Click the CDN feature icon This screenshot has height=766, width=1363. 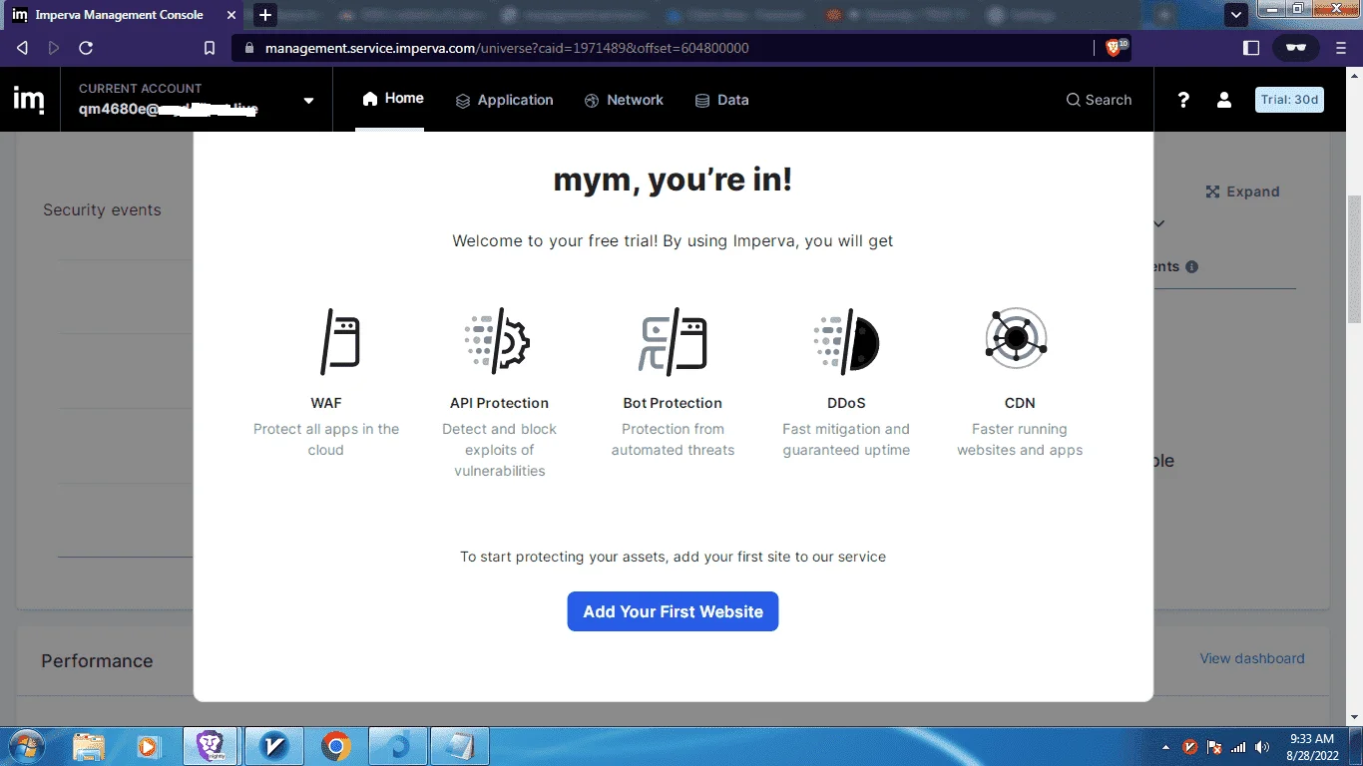(1016, 339)
